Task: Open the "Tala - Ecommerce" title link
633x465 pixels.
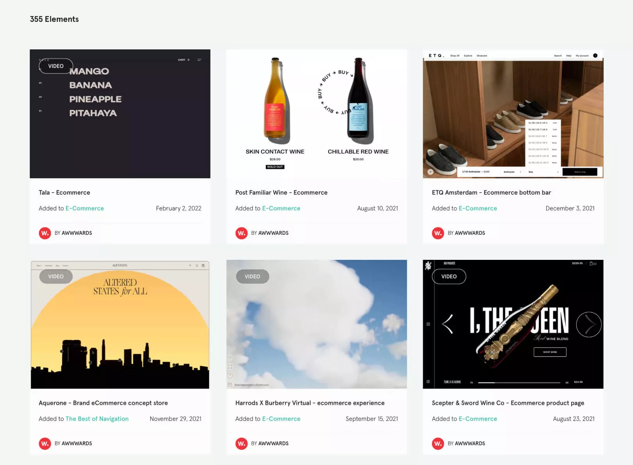Action: click(x=64, y=192)
